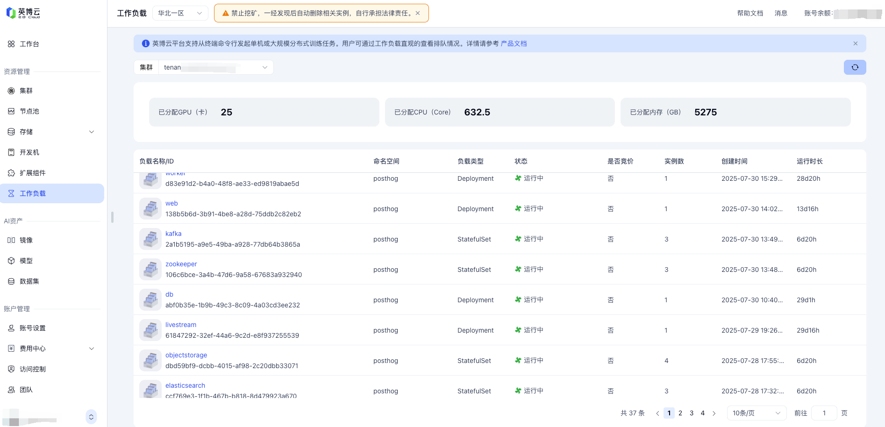Go to next page arrow
This screenshot has width=885, height=427.
pyautogui.click(x=714, y=413)
